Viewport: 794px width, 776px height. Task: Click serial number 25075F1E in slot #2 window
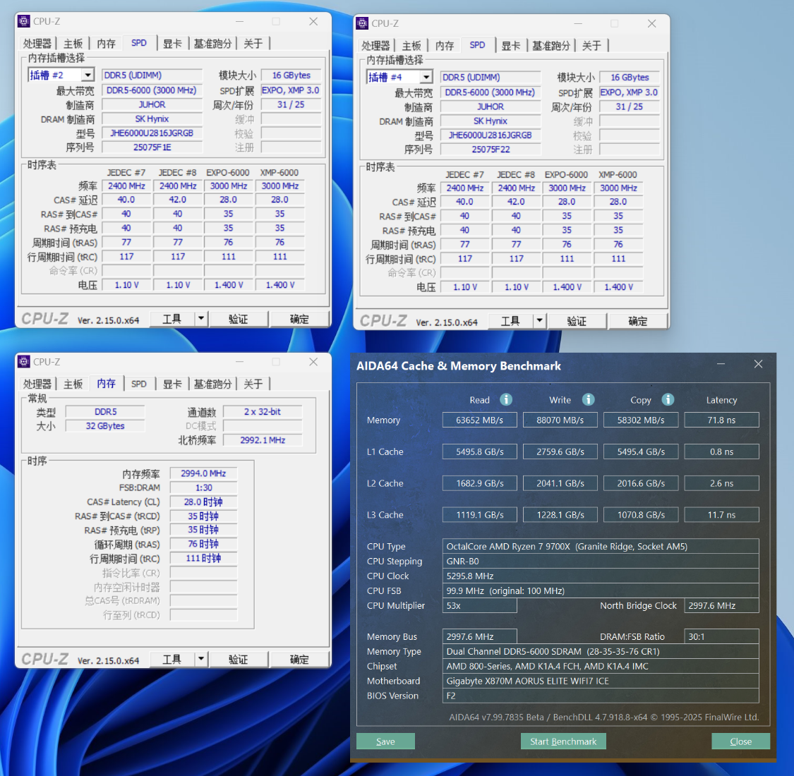152,147
